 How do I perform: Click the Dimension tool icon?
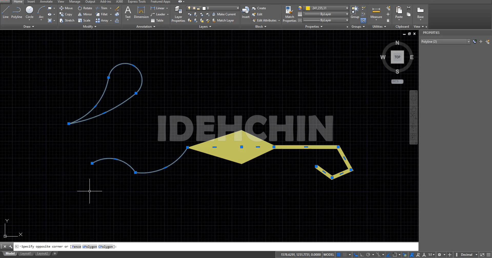141,13
